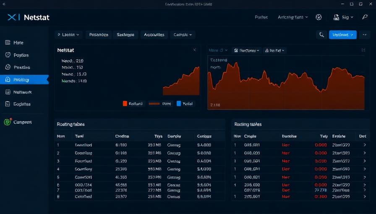
Task: Go to Nattwork in the sidebar
Action: point(23,92)
